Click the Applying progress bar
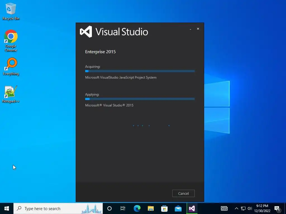 pyautogui.click(x=140, y=99)
